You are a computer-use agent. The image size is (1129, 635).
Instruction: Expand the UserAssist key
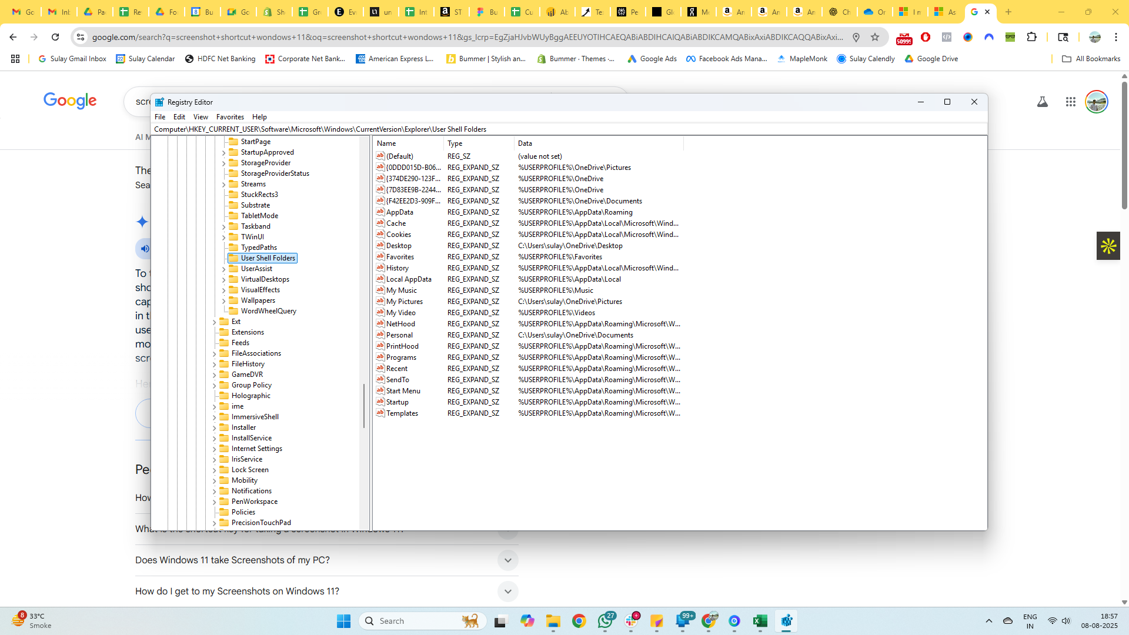(x=223, y=269)
